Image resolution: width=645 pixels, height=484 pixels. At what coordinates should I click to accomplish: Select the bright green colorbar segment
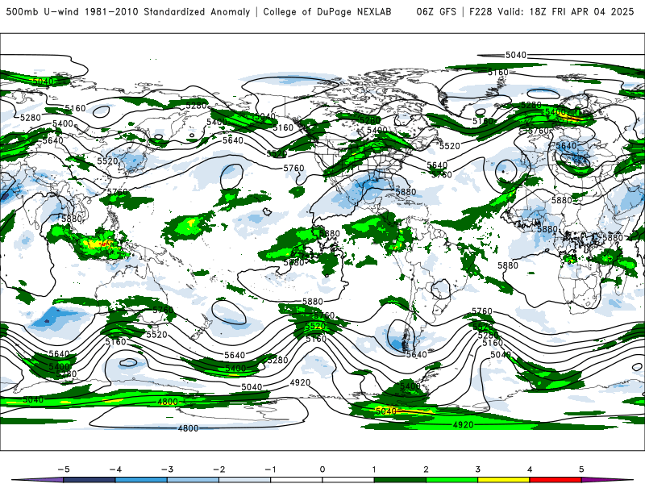(x=451, y=480)
